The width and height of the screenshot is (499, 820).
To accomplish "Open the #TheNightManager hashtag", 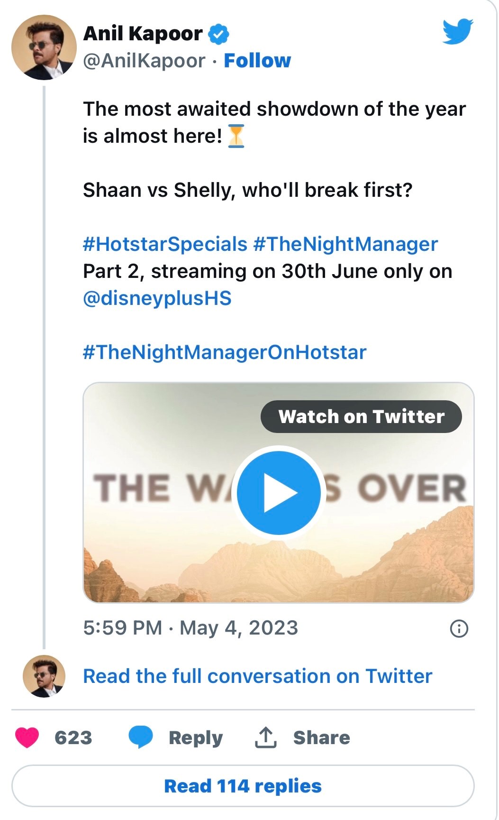I will [x=345, y=244].
